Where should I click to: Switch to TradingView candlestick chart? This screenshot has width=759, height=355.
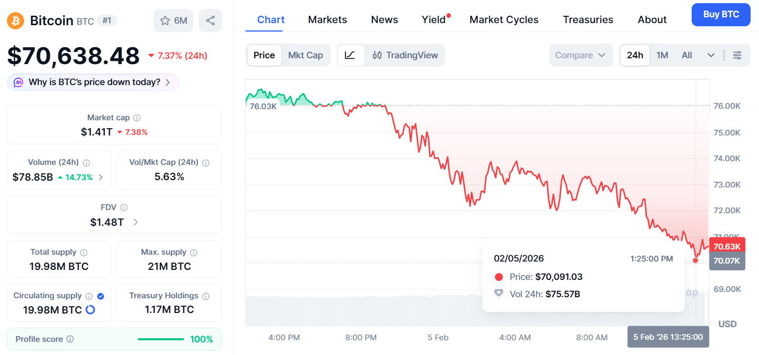point(405,55)
